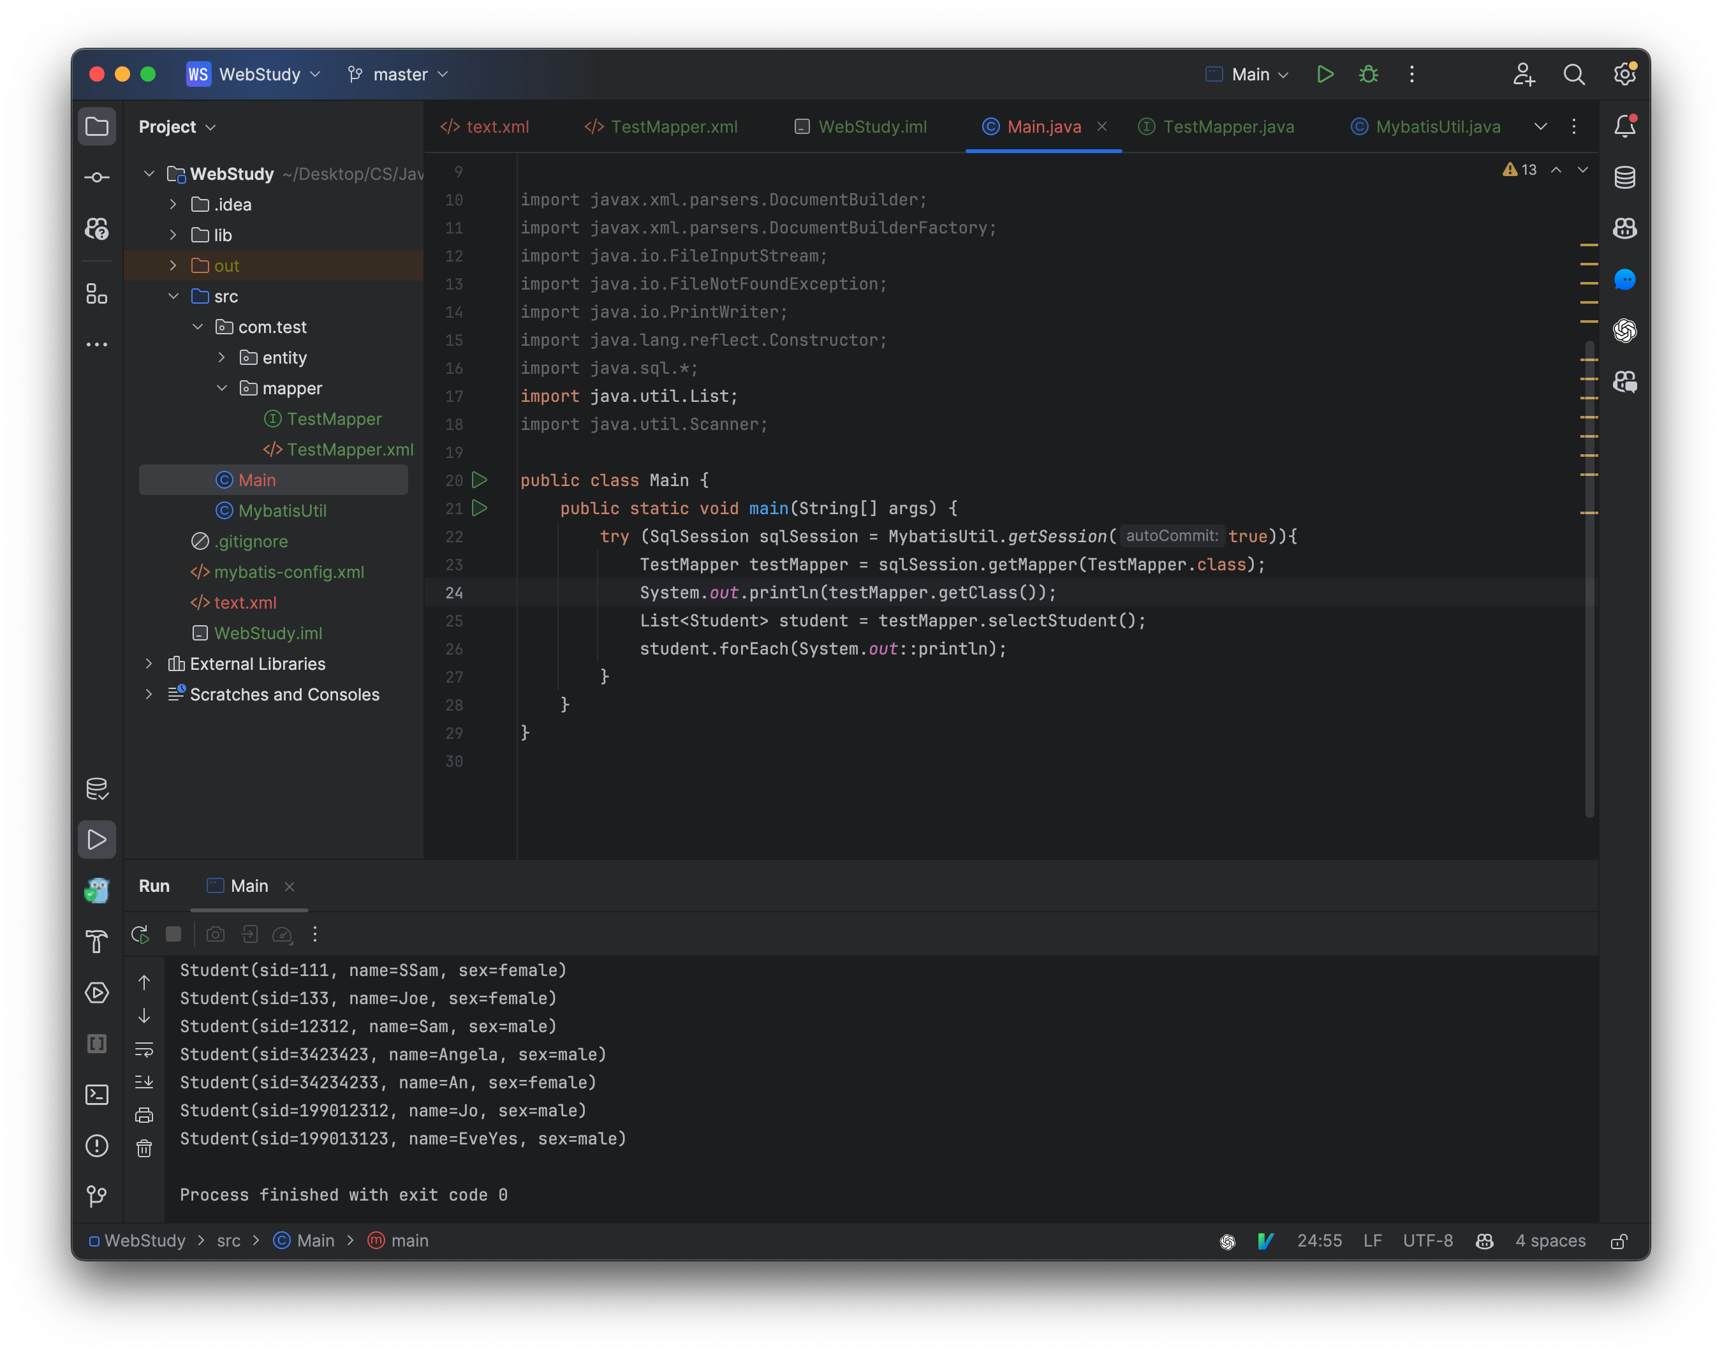
Task: Click the Run tool window icon
Action: click(98, 839)
